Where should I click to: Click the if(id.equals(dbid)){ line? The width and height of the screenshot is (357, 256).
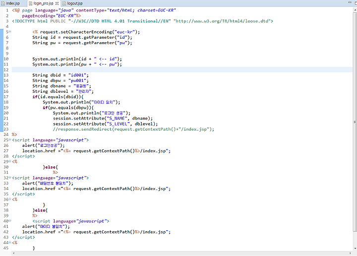point(58,97)
